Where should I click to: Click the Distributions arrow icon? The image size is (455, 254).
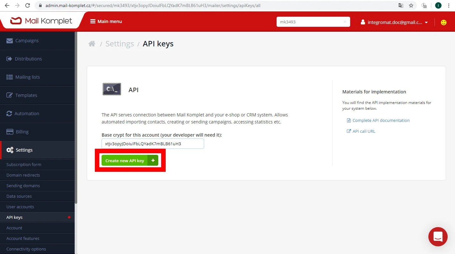9,59
